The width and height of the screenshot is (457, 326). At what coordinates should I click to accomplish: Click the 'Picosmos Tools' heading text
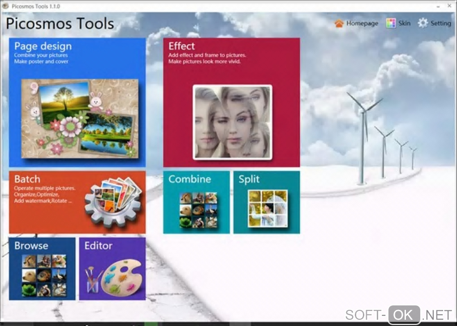pyautogui.click(x=60, y=23)
